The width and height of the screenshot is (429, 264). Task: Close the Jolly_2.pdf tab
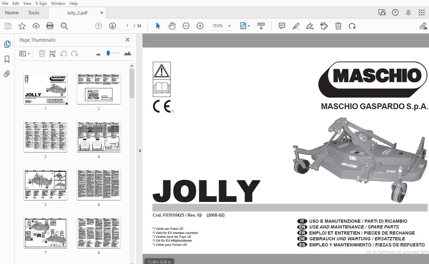coord(102,13)
